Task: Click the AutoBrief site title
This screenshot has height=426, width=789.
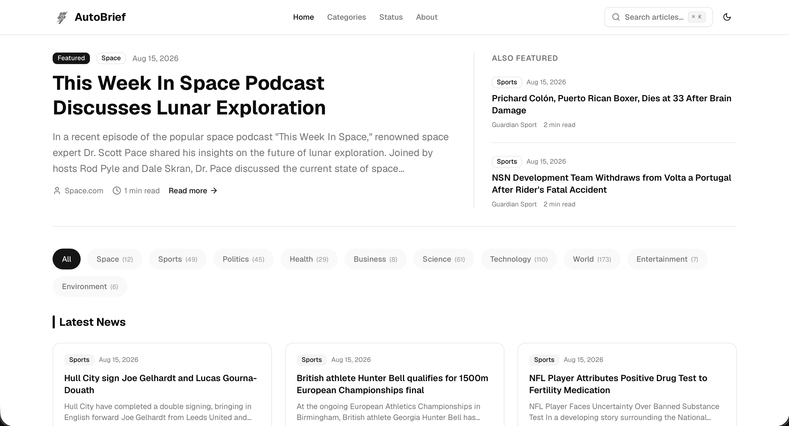Action: (100, 17)
